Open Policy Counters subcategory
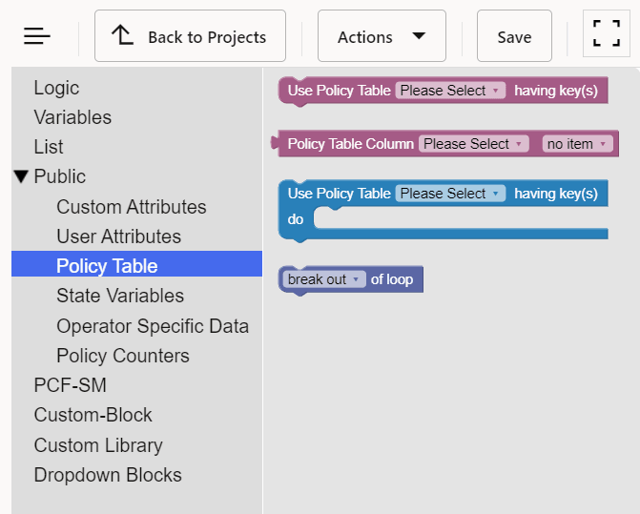Viewport: 640px width, 514px height. coord(123,356)
